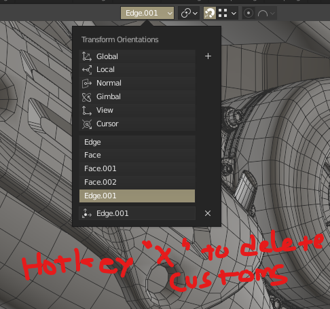330x309 pixels.
Task: Edit the Edge.001 orientation name field
Action: coord(137,213)
